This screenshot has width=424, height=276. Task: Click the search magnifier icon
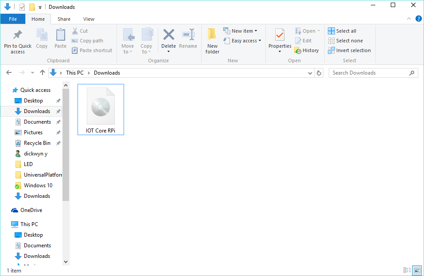[412, 73]
